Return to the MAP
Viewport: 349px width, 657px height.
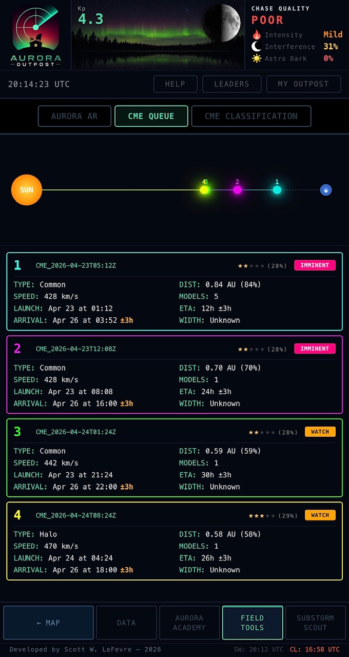pyautogui.click(x=49, y=623)
